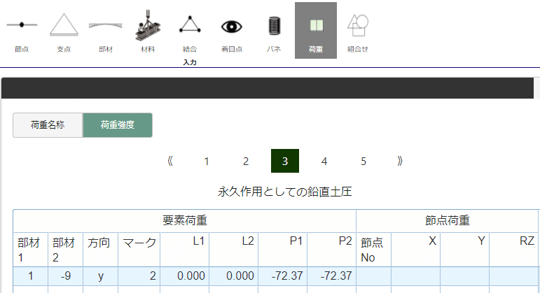
Task: Click the 方向 cell showing y
Action: [x=101, y=276]
